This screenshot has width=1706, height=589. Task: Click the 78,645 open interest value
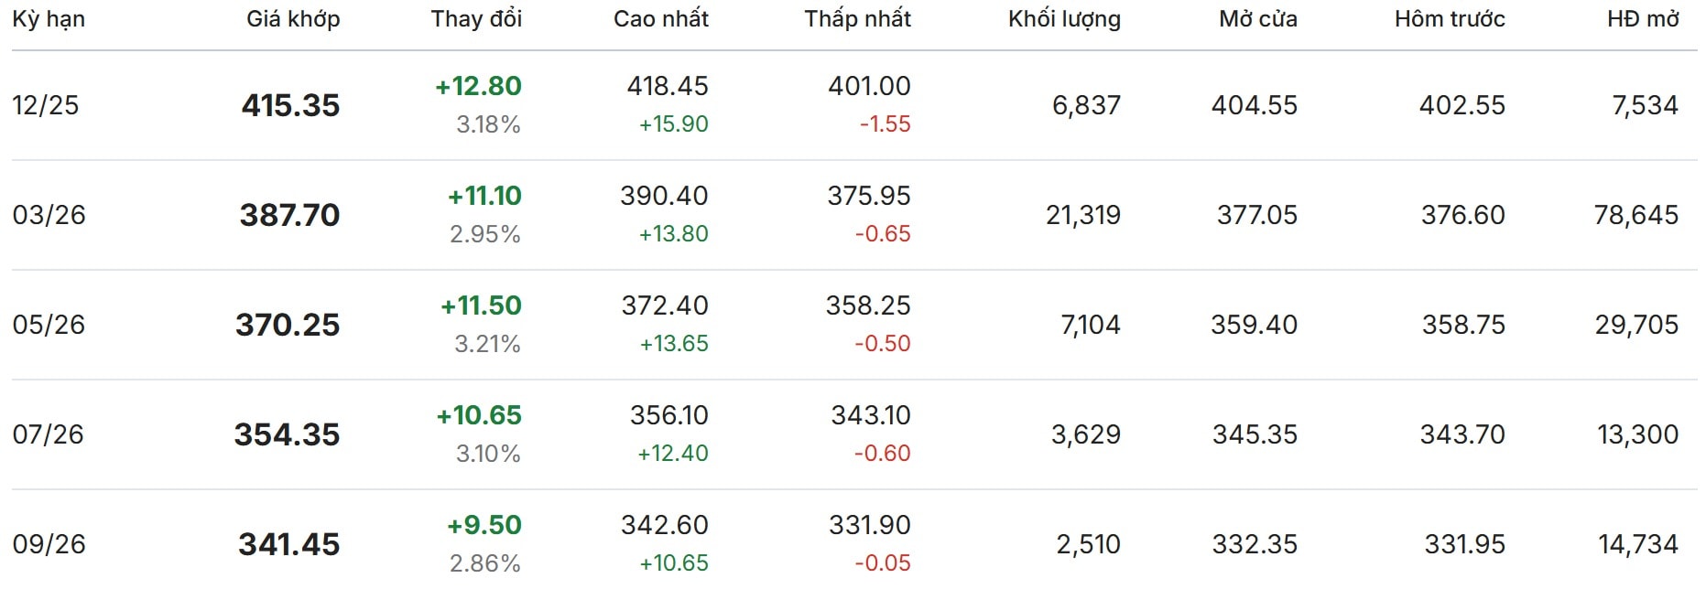1635,215
